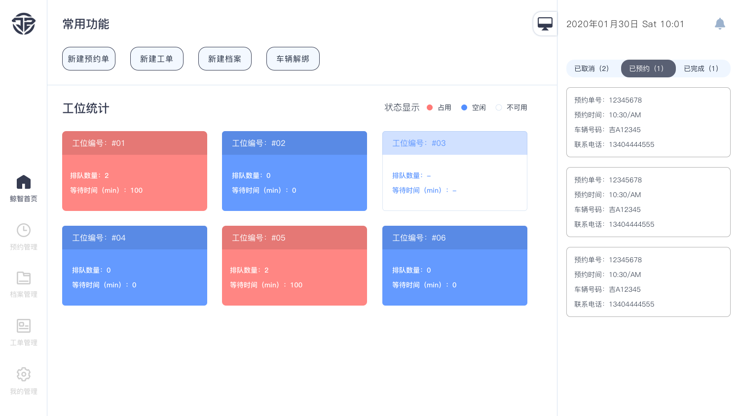Open 档案管理 folder icon in sidebar
This screenshot has height=416, width=740.
point(24,278)
